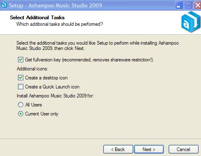The height and width of the screenshot is (156, 201).
Task: Click the 'All Users' label text
Action: click(x=33, y=105)
